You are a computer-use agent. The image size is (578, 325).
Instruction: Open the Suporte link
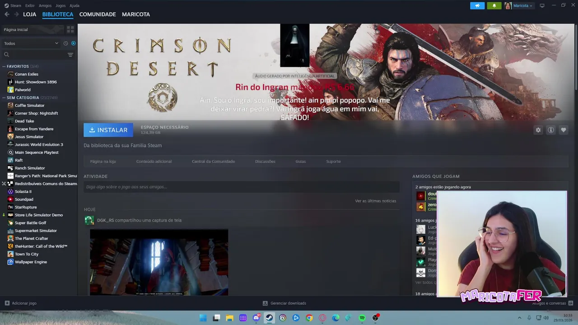[333, 162]
